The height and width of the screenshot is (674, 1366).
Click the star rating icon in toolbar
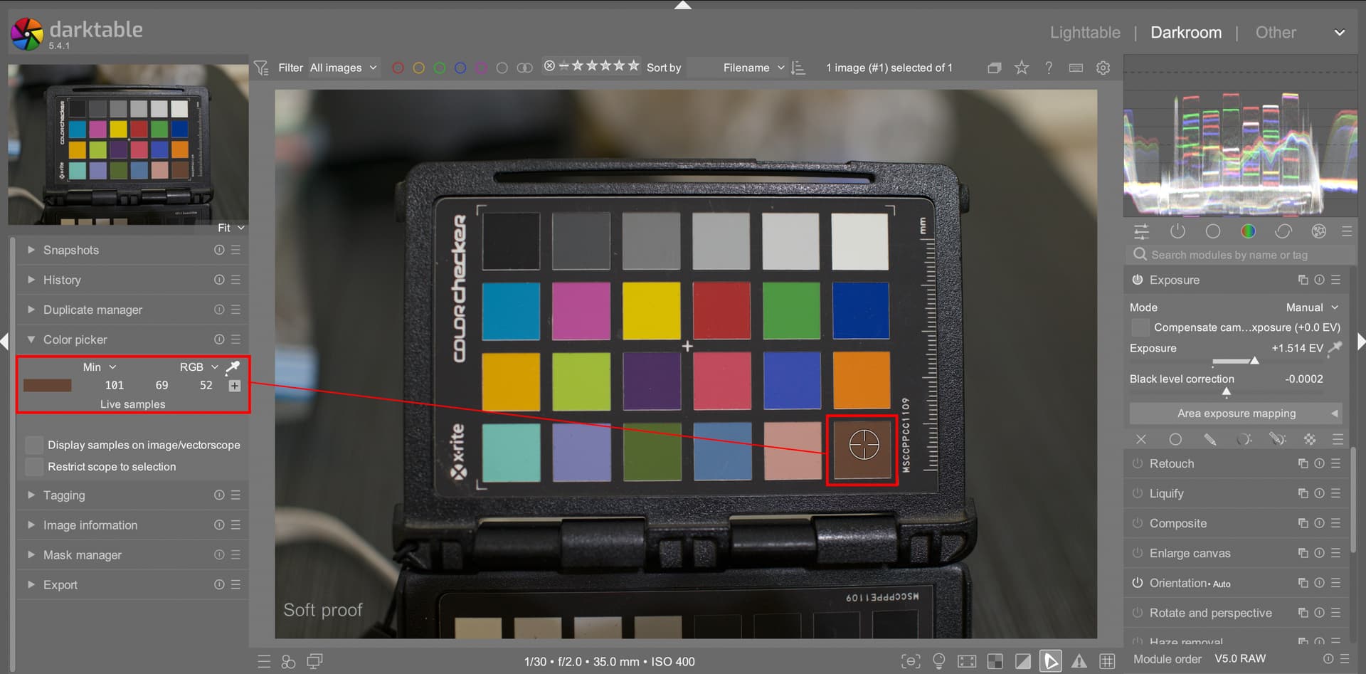pos(1022,68)
